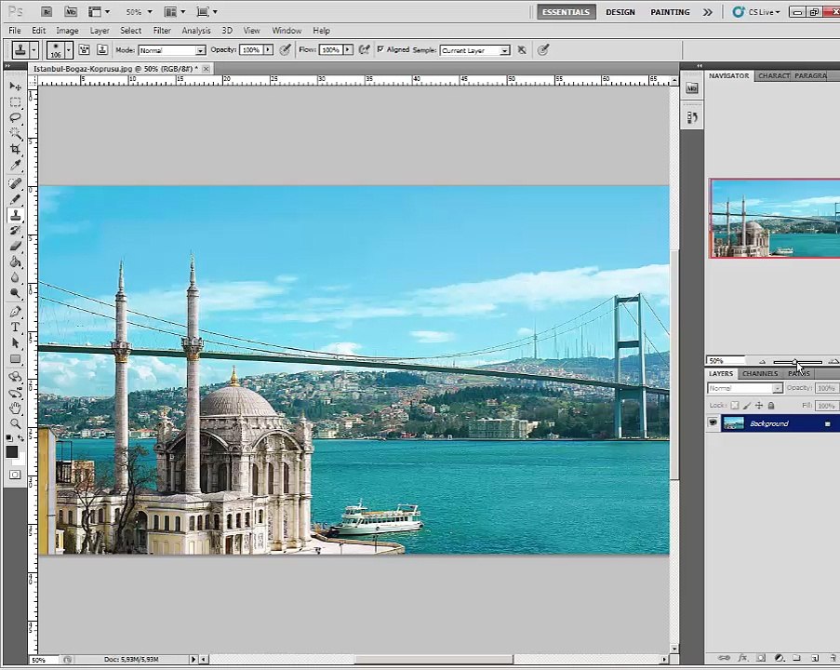Select the Pen tool
The height and width of the screenshot is (670, 840).
(15, 312)
